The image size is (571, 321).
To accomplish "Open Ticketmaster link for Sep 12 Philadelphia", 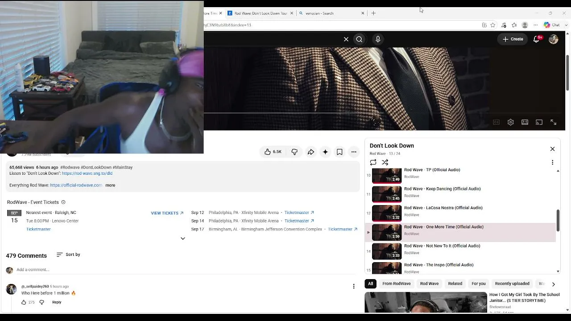I will [299, 213].
